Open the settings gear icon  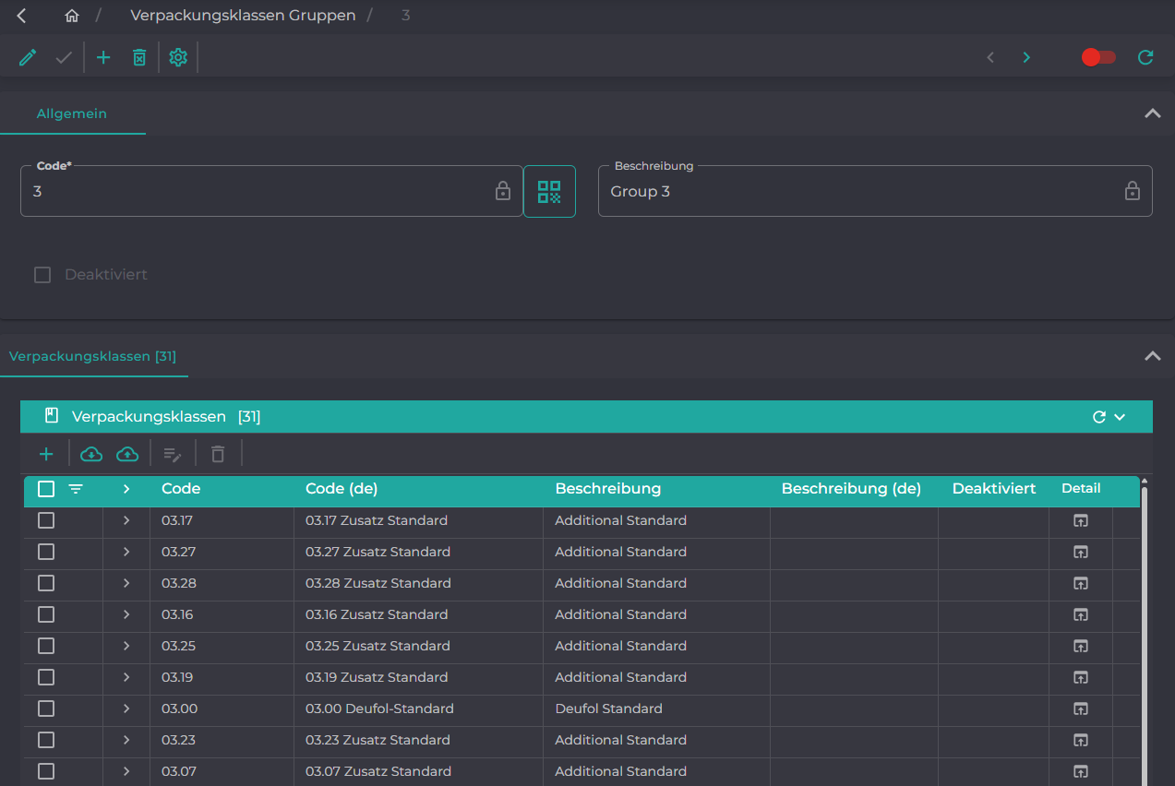(x=178, y=57)
